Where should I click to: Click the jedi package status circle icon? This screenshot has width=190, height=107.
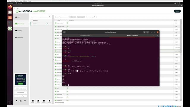coord(67,88)
